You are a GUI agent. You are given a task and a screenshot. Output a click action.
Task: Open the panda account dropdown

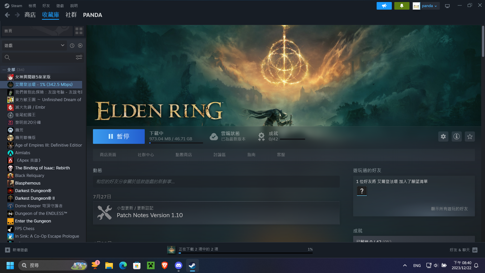point(429,6)
